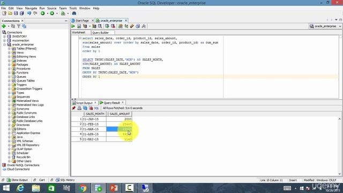The image size is (343, 193).
Task: Expand the Other Users node
Action: pos(9,161)
